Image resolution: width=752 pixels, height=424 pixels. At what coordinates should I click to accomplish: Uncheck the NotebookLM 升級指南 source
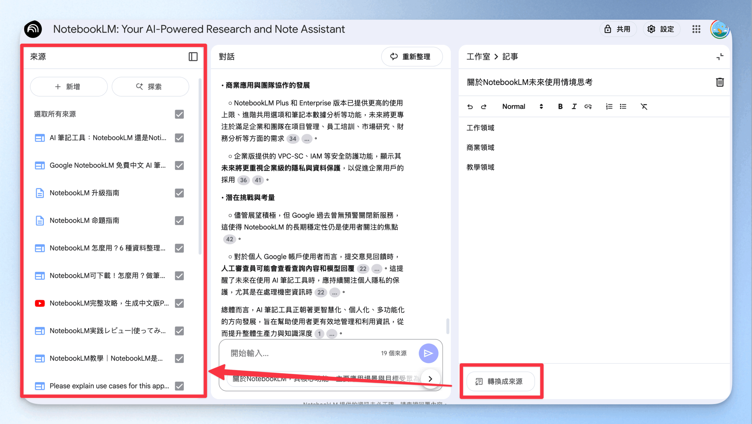coord(179,193)
